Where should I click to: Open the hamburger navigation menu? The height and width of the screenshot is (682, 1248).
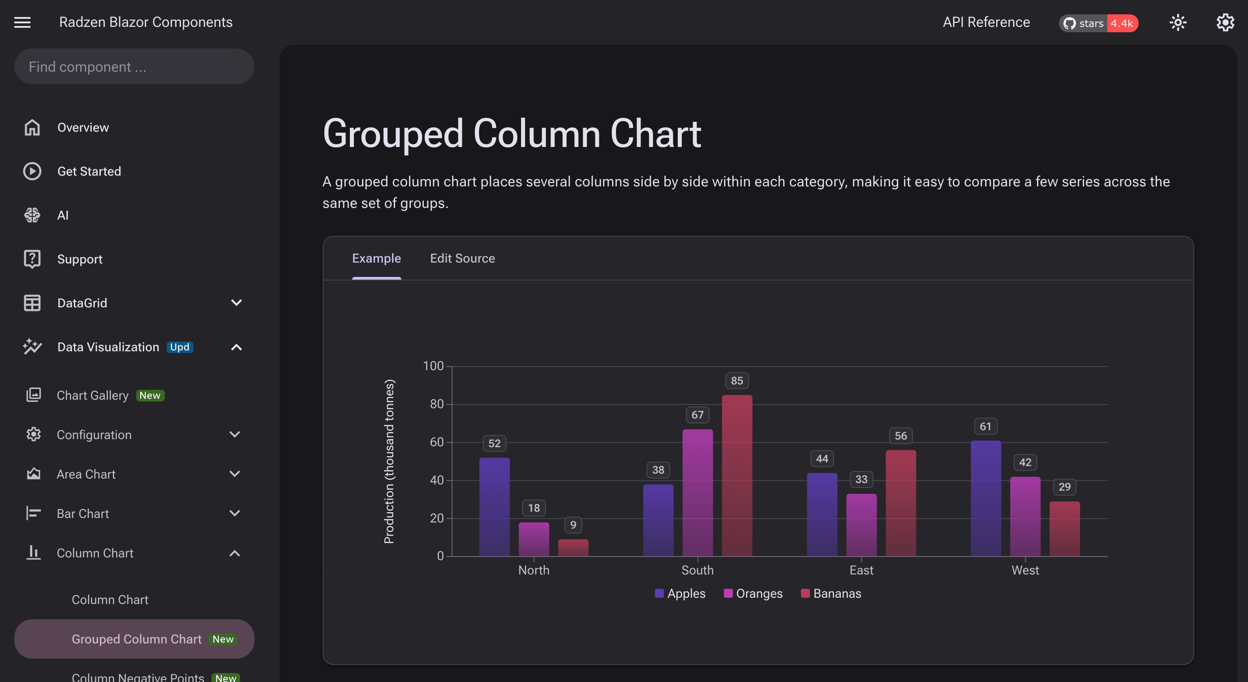coord(22,22)
